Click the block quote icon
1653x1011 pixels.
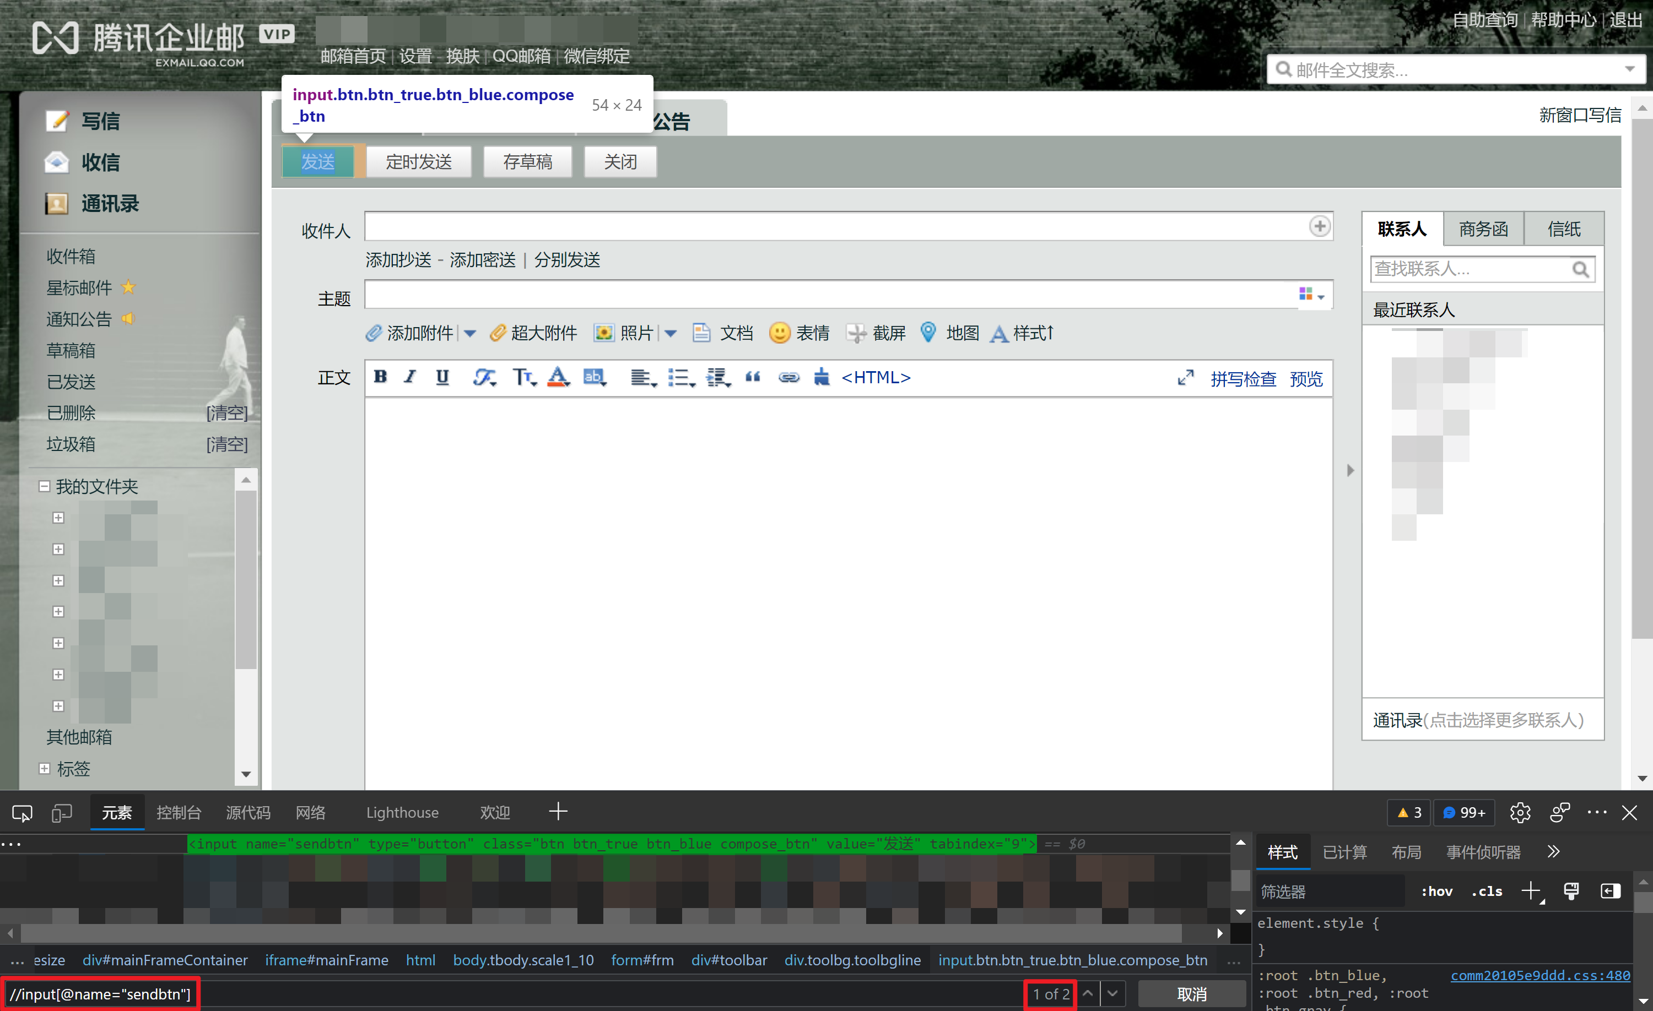(x=753, y=377)
